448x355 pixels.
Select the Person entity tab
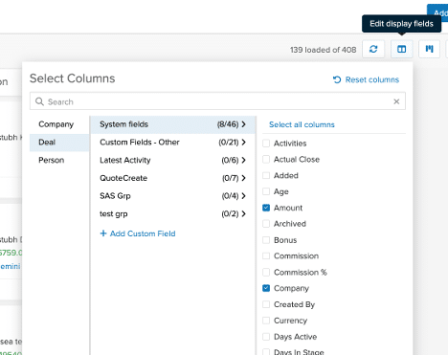pos(59,160)
